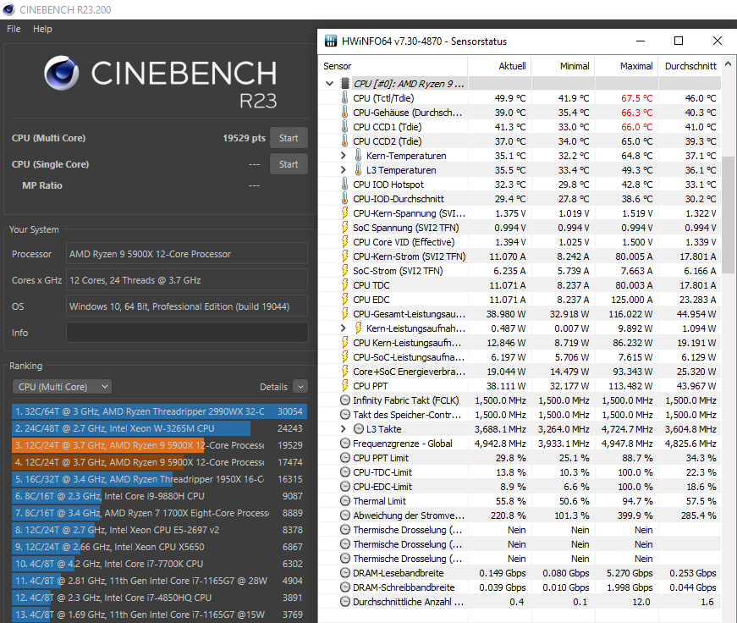This screenshot has height=623, width=737.
Task: Click the HWiNFO vertical scrollbar thumb
Action: coord(728,214)
